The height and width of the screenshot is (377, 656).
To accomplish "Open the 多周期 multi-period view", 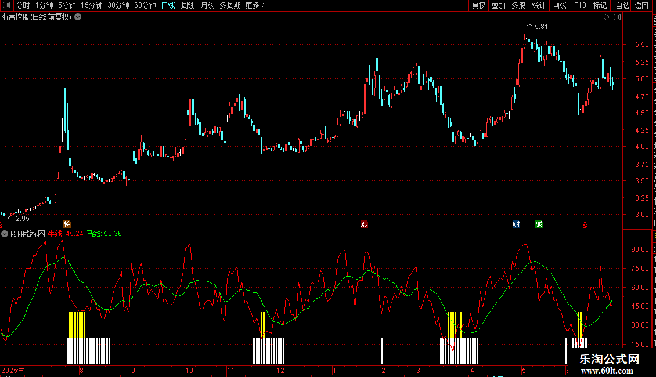I will [x=230, y=5].
